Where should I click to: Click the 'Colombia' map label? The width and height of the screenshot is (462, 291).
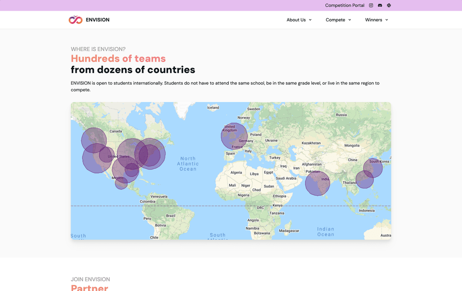click(x=147, y=202)
